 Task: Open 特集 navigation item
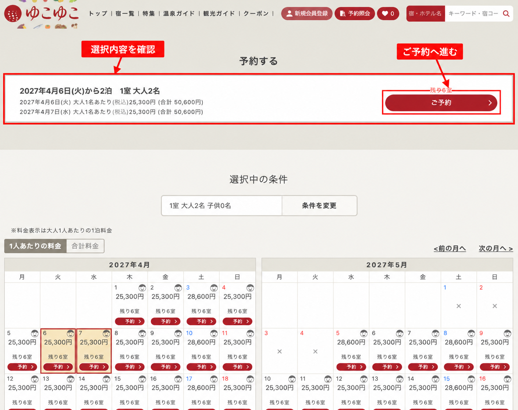[149, 14]
